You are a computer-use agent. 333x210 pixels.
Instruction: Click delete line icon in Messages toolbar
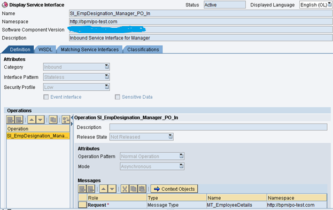tap(90, 189)
